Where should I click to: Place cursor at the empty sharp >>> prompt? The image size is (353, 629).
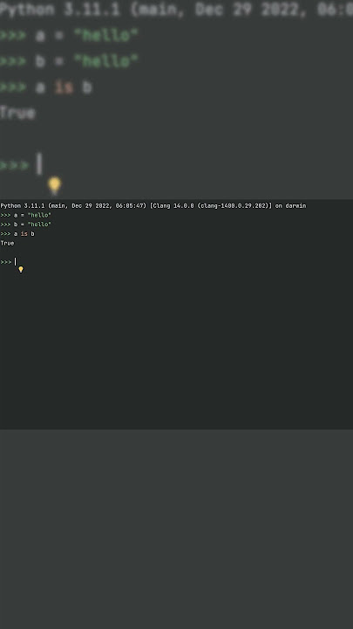tap(8, 262)
